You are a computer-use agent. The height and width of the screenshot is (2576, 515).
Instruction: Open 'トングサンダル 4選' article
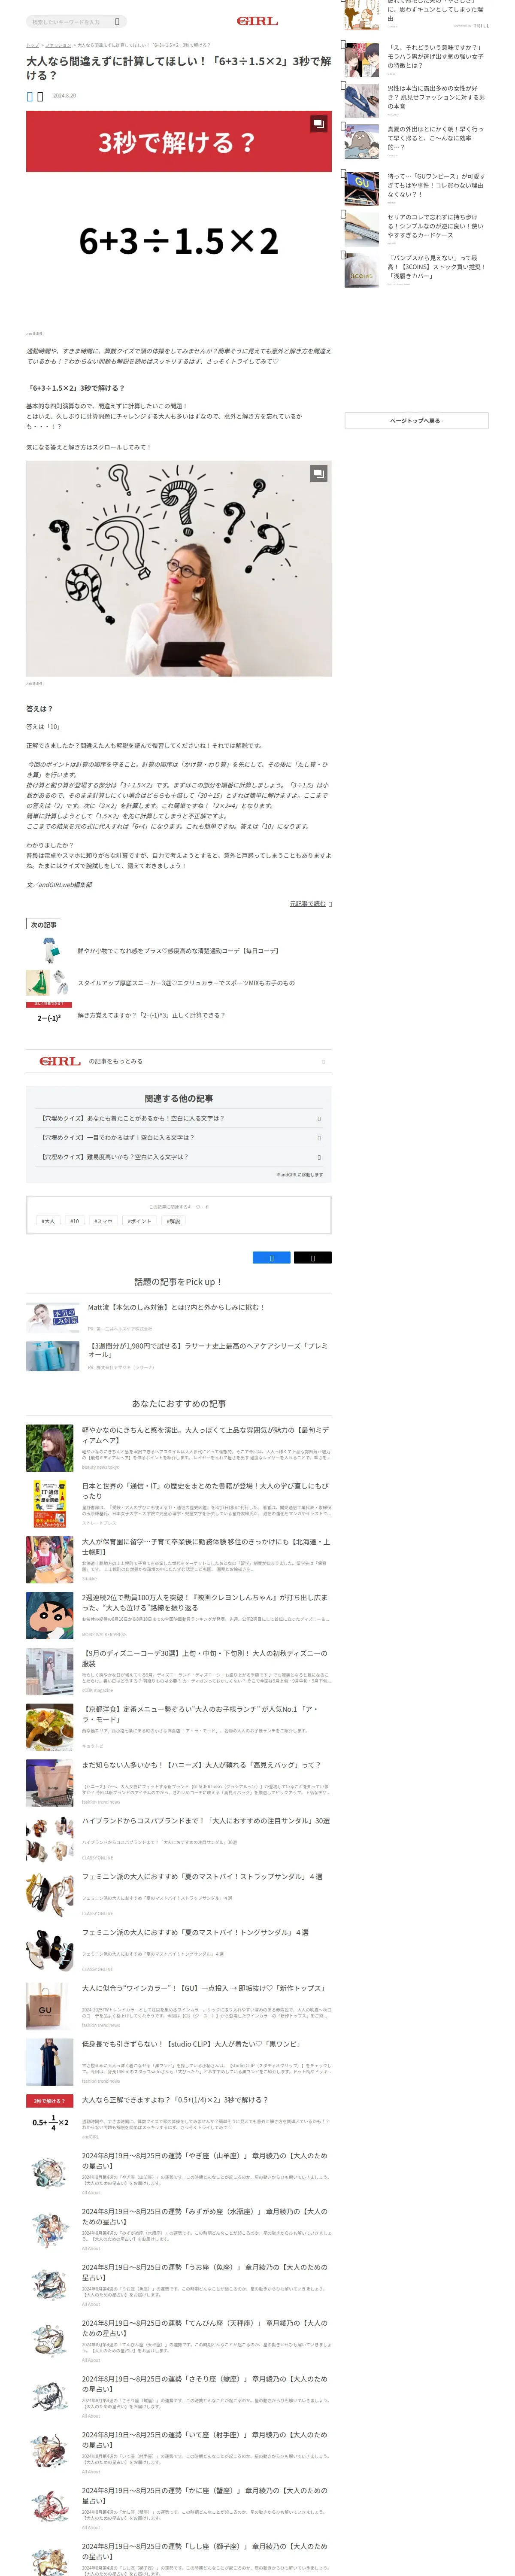195,1932
